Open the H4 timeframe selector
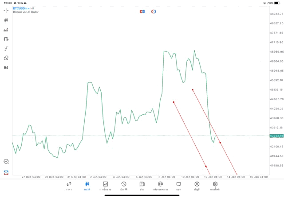The width and height of the screenshot is (284, 198). tap(6, 68)
